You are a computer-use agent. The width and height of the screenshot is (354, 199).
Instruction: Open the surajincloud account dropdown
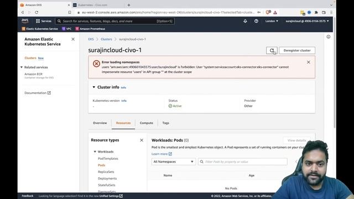tap(307, 21)
